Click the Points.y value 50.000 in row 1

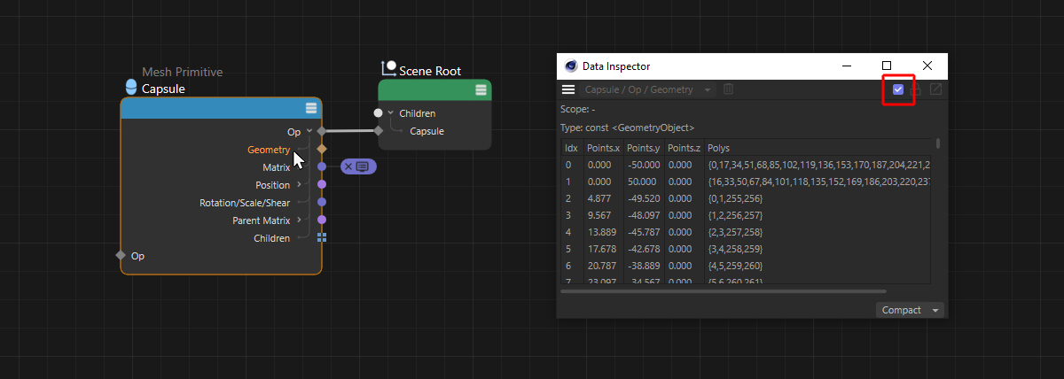[x=643, y=182]
